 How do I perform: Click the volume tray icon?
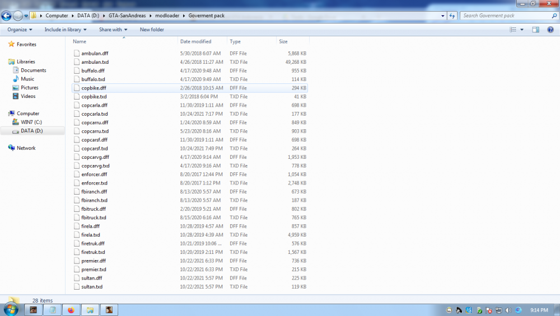[x=508, y=310]
